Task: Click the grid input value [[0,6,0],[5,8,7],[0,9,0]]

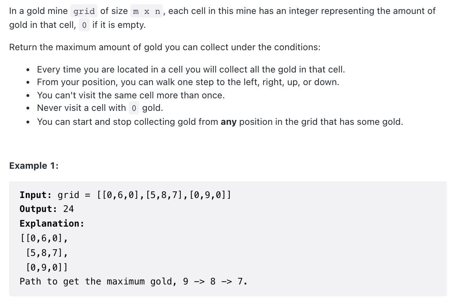Action: coord(164,195)
